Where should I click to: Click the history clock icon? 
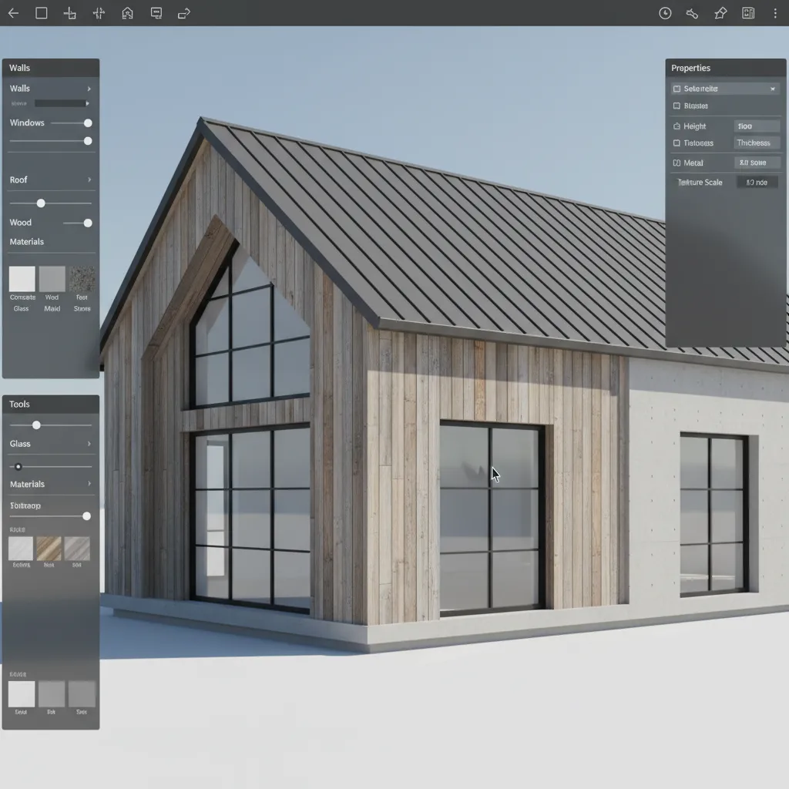click(664, 12)
